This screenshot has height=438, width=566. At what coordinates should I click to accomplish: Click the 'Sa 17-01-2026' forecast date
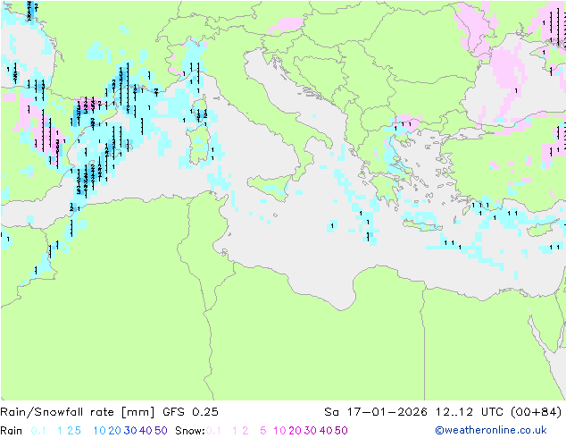(x=376, y=412)
